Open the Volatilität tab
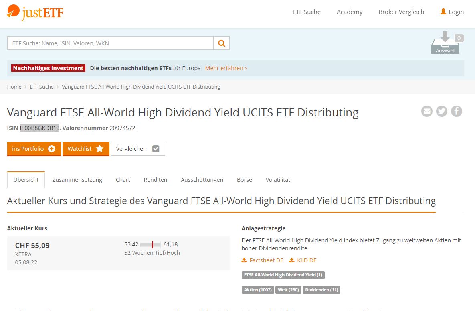Viewport: 475px width, 311px height. [278, 180]
